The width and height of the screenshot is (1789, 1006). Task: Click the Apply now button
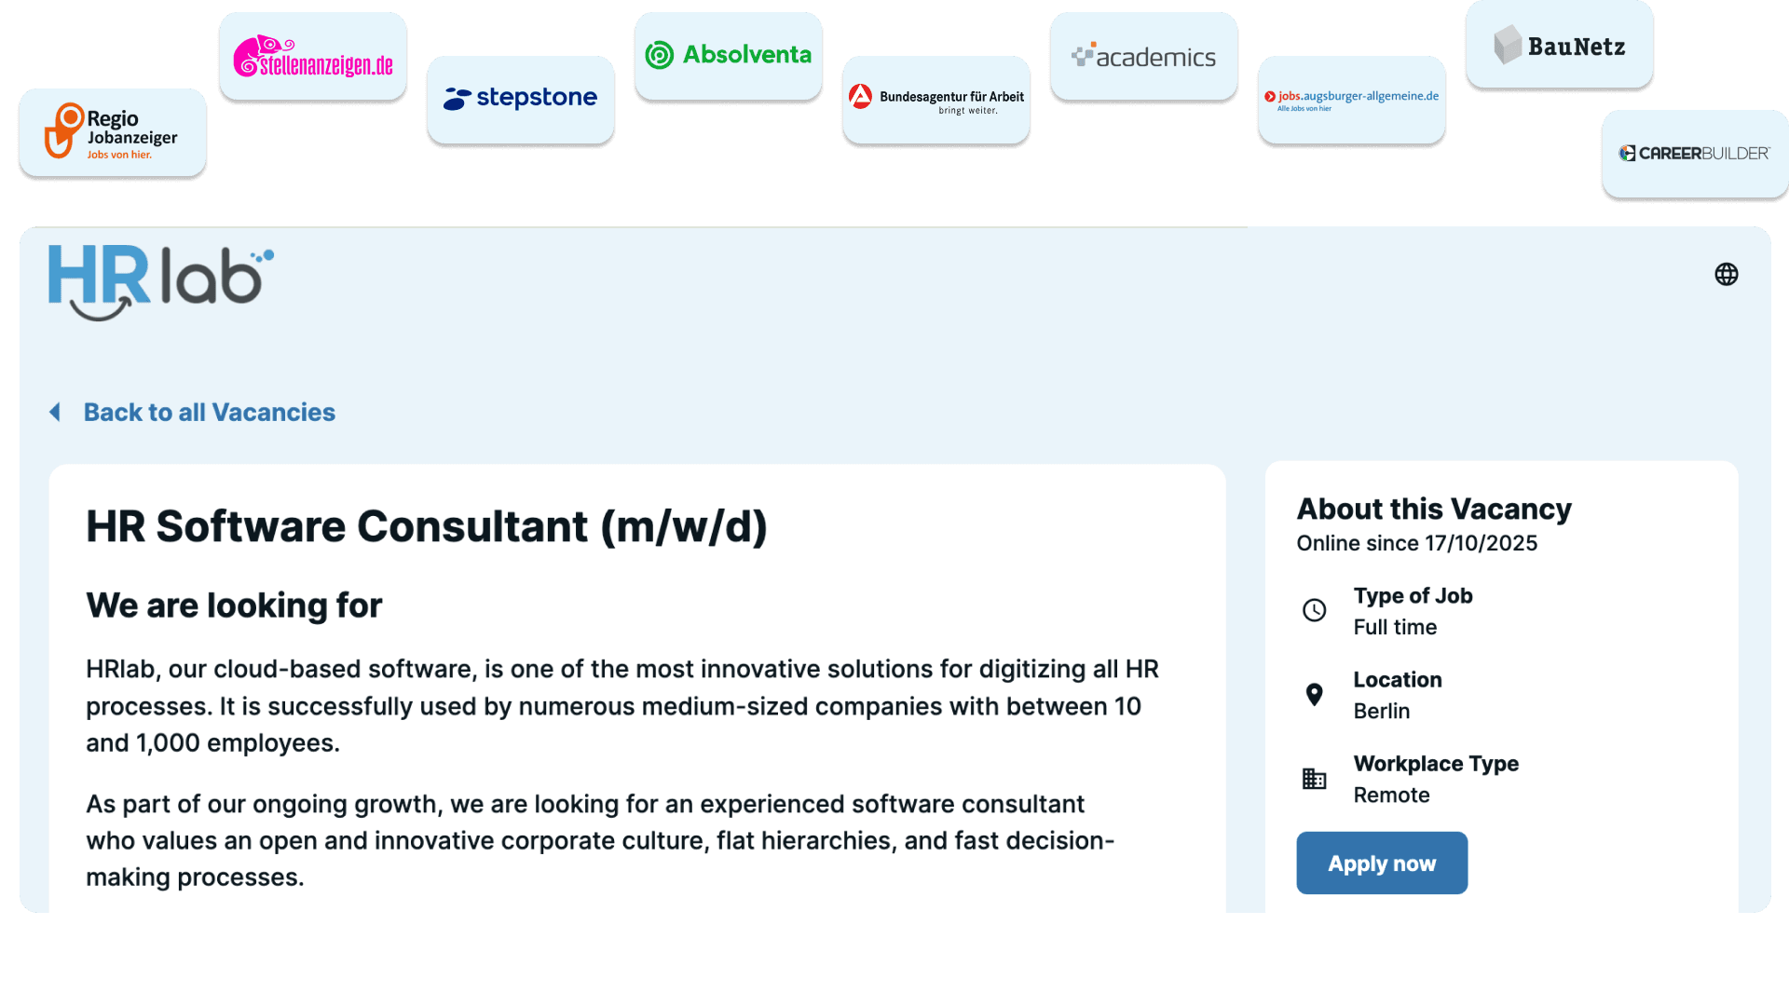point(1381,863)
